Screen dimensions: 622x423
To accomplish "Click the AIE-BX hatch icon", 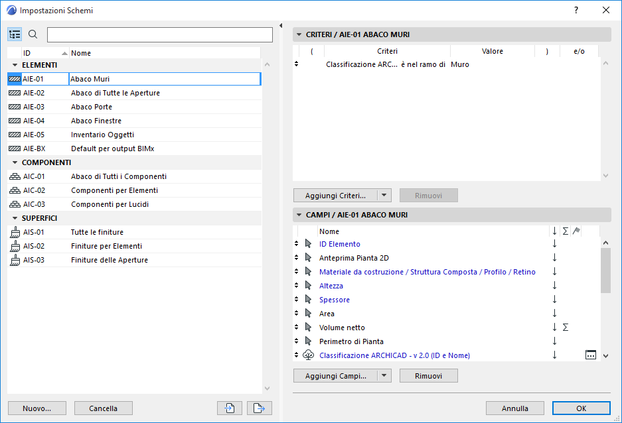I will click(x=15, y=149).
